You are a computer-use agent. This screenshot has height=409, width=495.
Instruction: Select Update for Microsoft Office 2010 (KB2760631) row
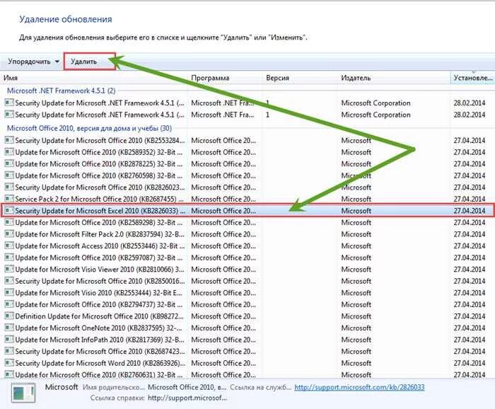point(248,374)
